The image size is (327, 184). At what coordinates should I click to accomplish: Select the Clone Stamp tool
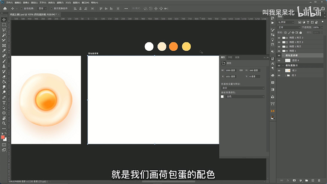(4, 66)
